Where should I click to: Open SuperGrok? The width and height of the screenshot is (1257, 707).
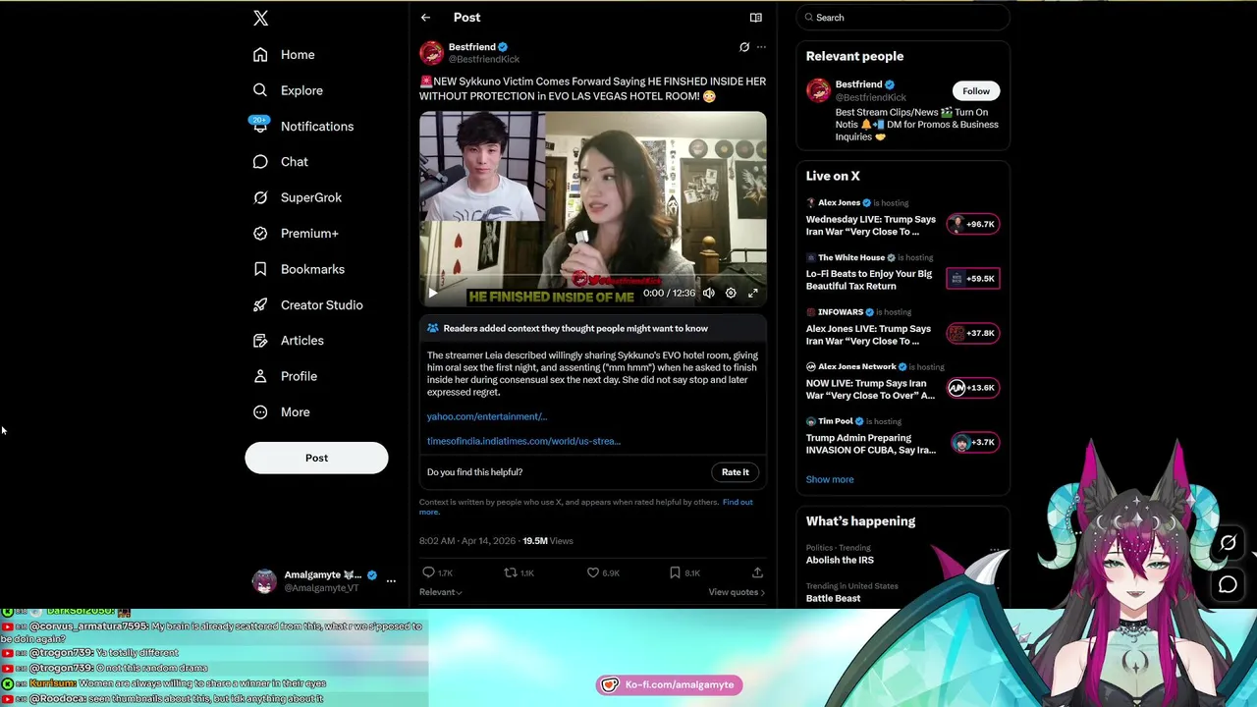pyautogui.click(x=298, y=197)
